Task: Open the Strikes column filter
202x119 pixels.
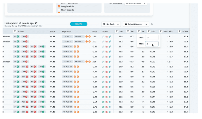Action: click(15, 31)
